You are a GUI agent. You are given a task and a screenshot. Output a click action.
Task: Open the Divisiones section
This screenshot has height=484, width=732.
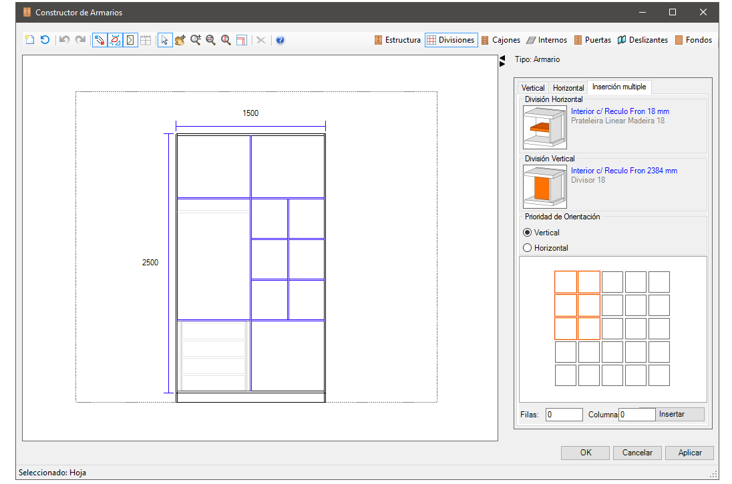[x=451, y=40]
